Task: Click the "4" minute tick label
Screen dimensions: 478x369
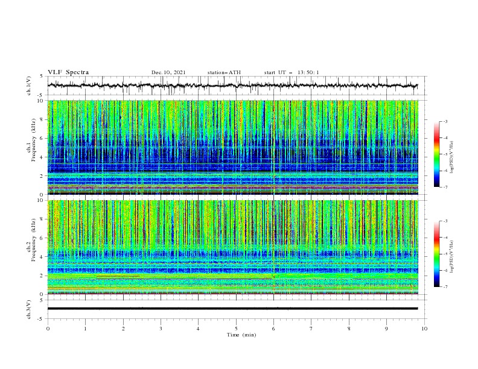Action: (x=198, y=329)
